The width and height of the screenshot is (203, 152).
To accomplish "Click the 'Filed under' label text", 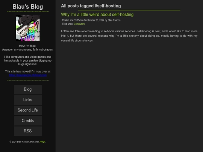I will click(x=68, y=24).
